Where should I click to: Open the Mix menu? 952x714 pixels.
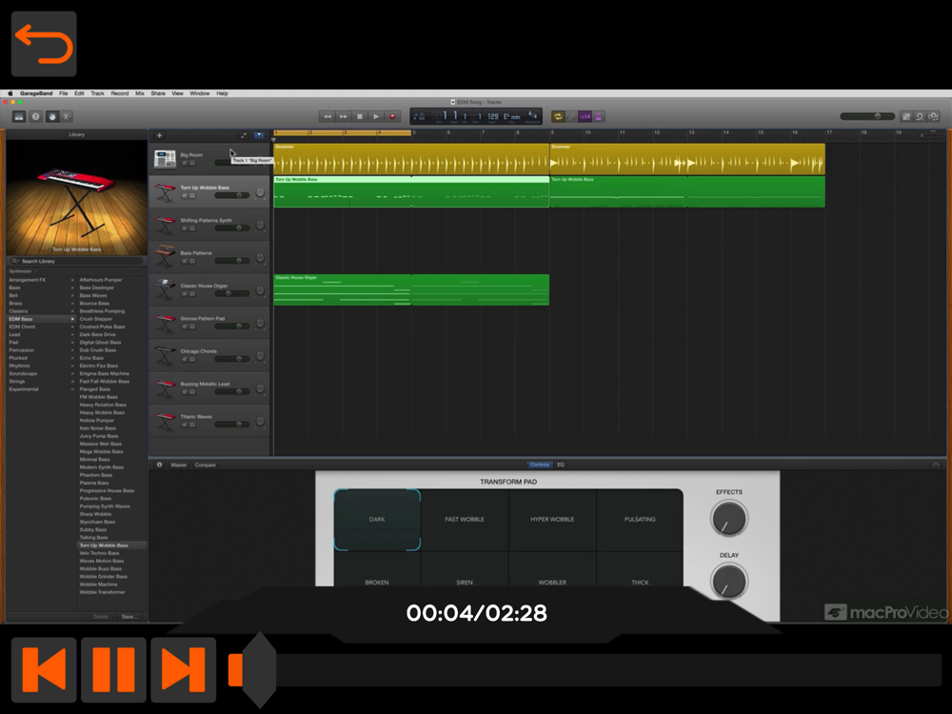point(140,93)
